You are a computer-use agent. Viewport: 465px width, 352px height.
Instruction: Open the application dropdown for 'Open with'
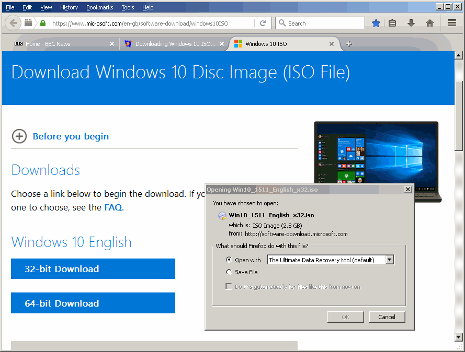coord(389,260)
